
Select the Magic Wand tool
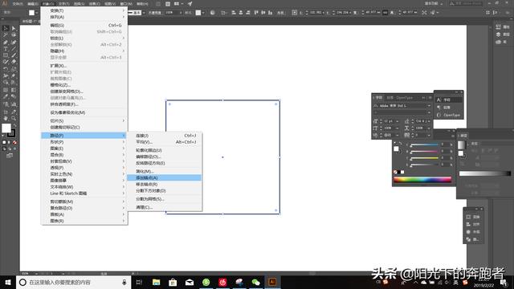6,35
